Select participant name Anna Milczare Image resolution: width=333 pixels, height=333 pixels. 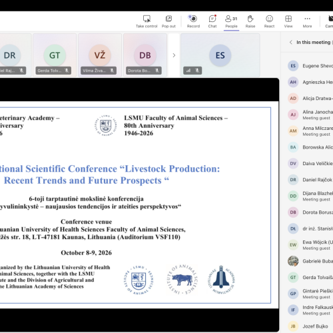pos(318,129)
